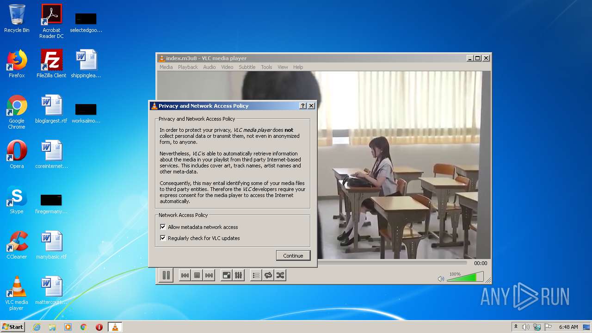Select the shippinglea document icon

(x=86, y=64)
